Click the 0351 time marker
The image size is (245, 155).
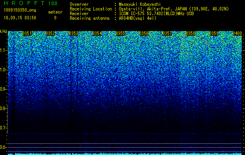tap(27, 33)
